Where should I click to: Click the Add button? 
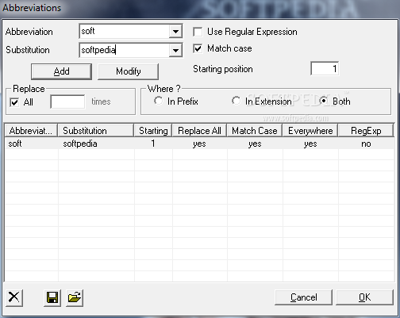click(x=61, y=71)
